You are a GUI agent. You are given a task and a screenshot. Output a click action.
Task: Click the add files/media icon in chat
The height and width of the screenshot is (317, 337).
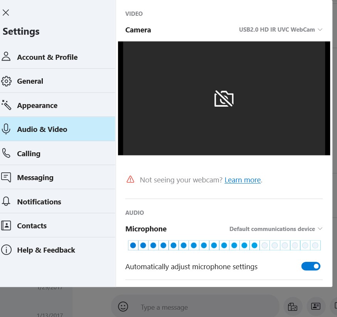pos(293,307)
